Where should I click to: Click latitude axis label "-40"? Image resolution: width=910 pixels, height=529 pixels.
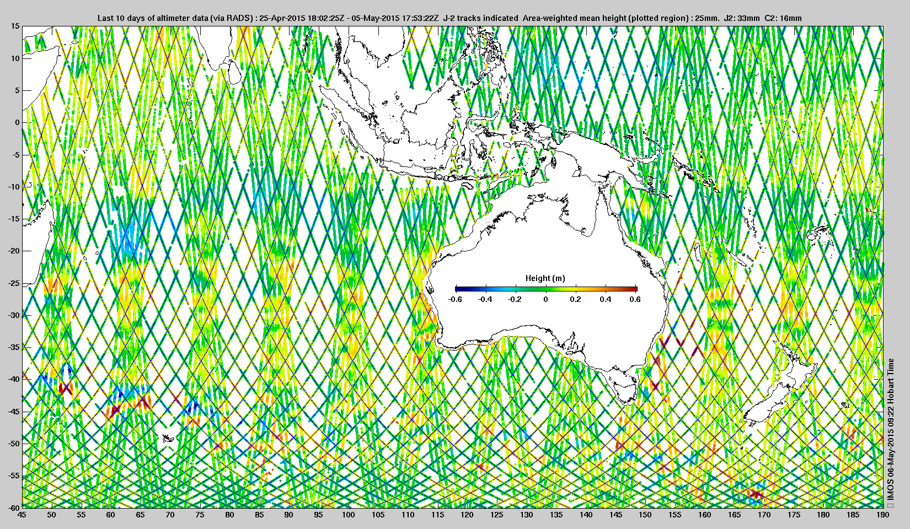click(14, 379)
